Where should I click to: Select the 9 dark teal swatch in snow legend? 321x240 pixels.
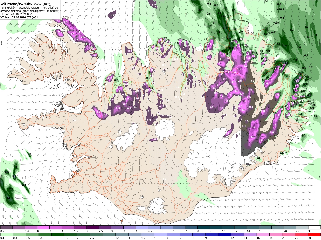coord(216,227)
